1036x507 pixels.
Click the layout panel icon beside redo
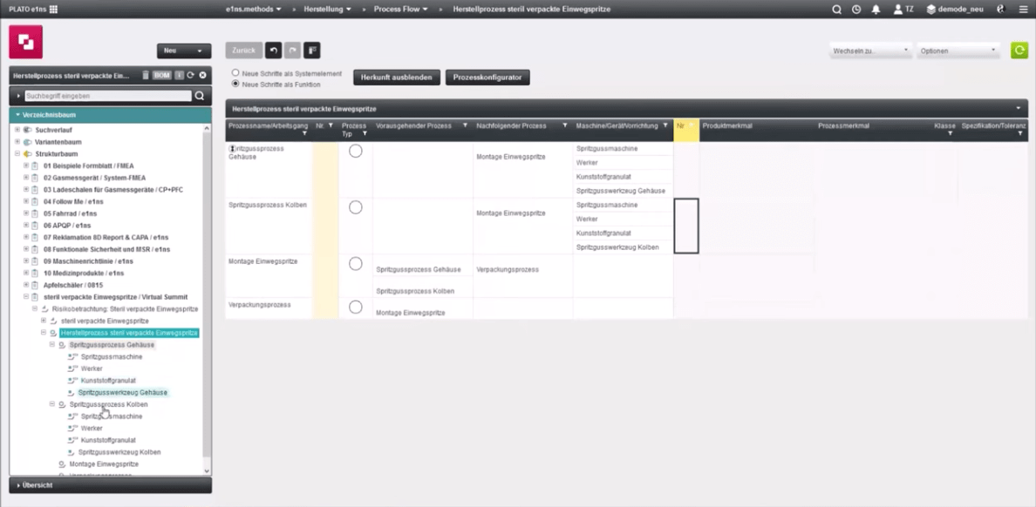coord(312,51)
